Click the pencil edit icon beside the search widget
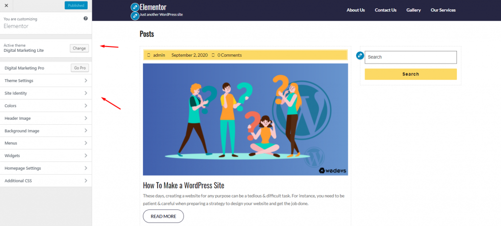The image size is (501, 226). tap(360, 56)
